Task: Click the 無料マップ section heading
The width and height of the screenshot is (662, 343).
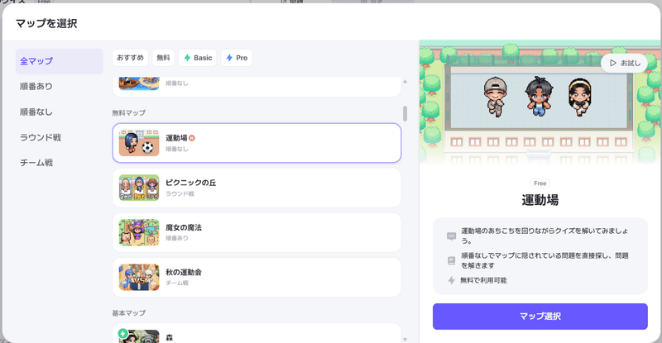Action: coord(129,113)
